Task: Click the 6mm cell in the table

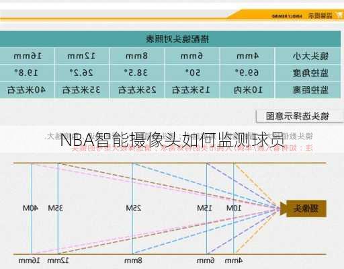Action: click(192, 56)
